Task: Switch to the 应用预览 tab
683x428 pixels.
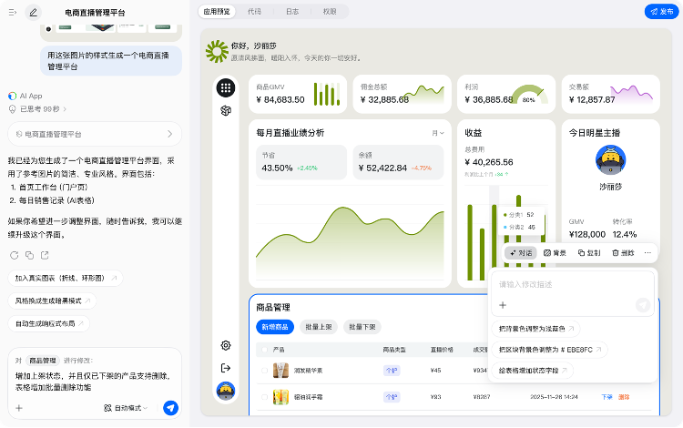Action: tap(217, 12)
